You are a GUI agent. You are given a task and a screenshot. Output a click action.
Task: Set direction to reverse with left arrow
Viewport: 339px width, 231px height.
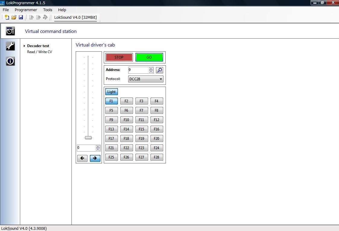tap(82, 158)
